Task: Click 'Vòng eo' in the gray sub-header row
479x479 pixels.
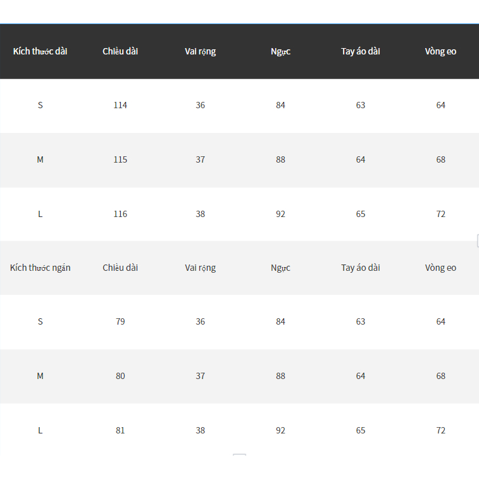Action: tap(440, 268)
